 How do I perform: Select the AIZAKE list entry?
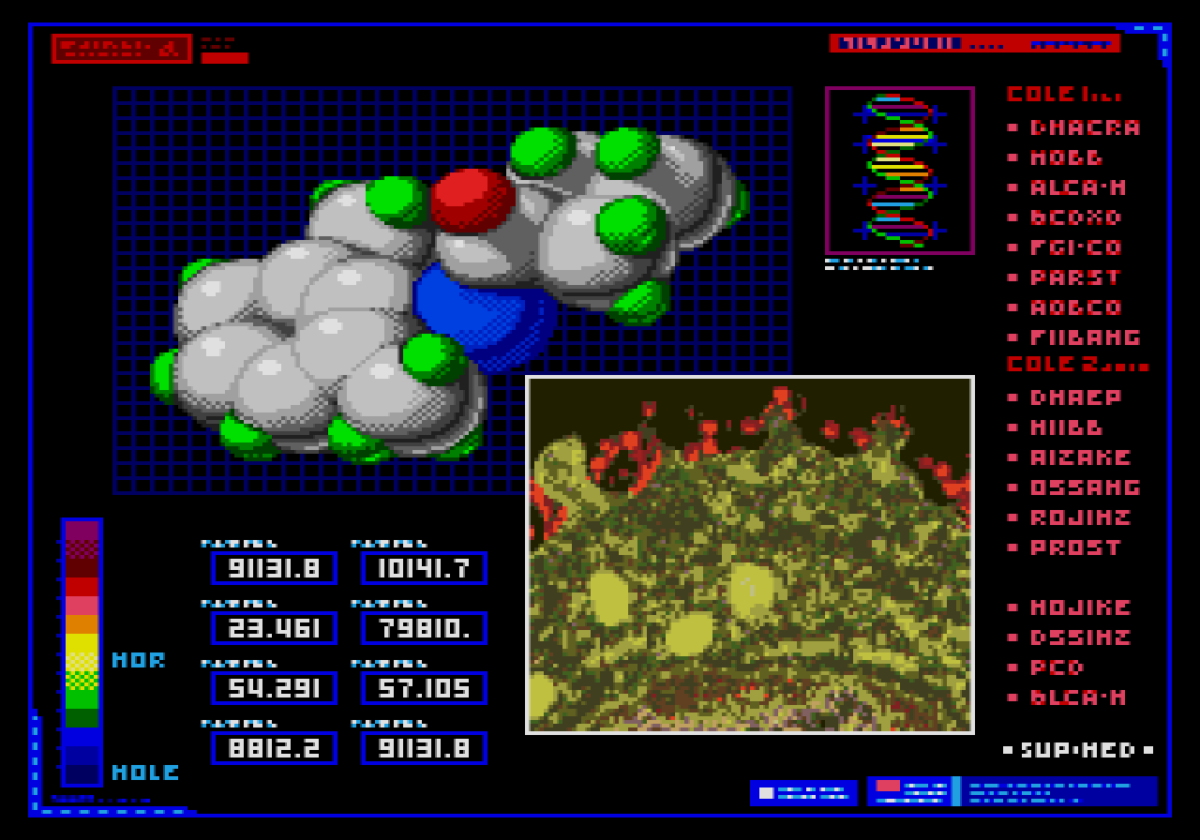click(1080, 457)
